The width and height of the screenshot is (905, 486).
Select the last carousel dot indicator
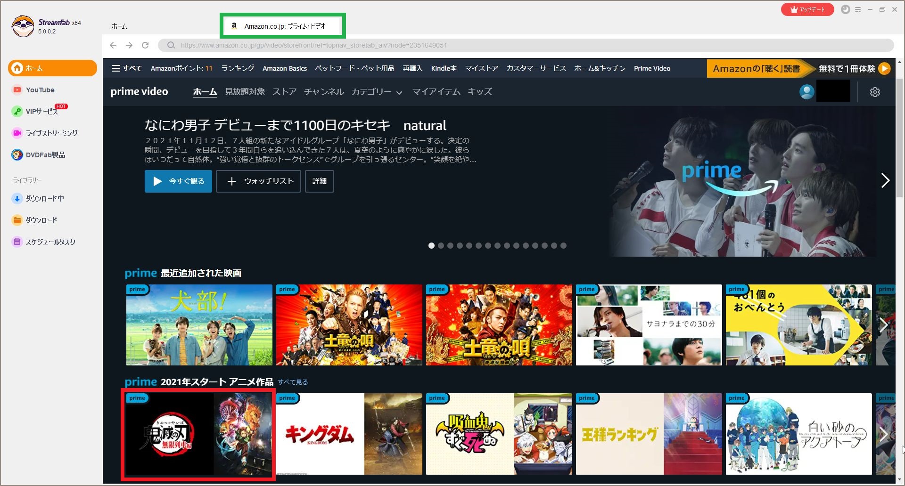563,245
